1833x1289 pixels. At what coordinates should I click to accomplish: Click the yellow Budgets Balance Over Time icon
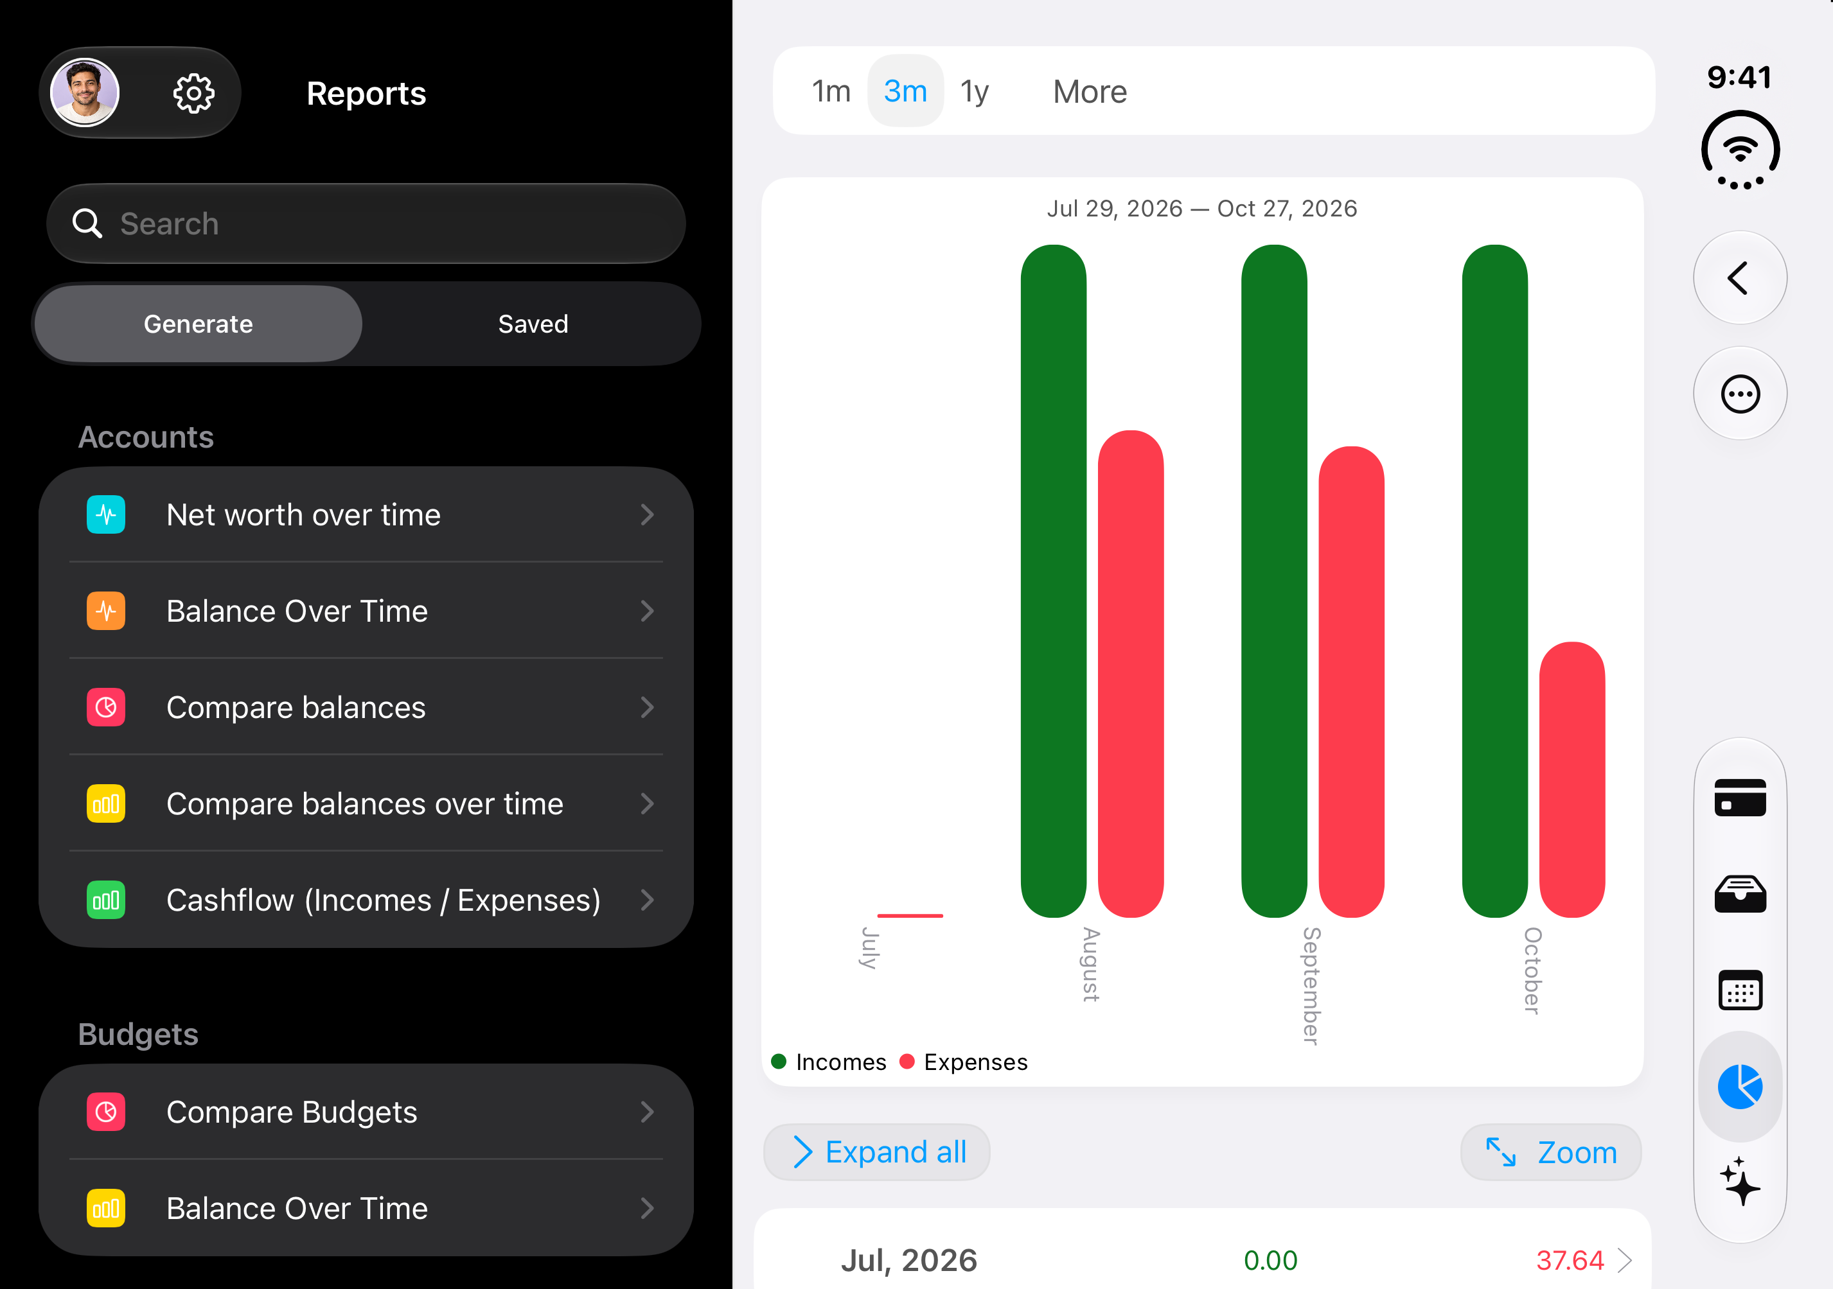coord(106,1208)
